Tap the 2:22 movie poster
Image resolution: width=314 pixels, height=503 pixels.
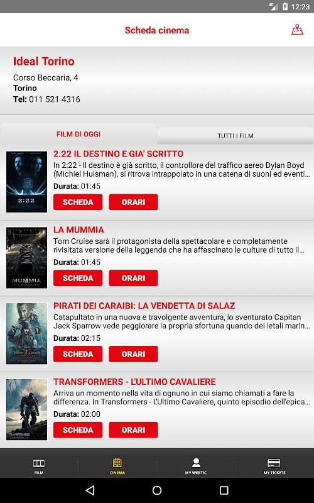(26, 182)
